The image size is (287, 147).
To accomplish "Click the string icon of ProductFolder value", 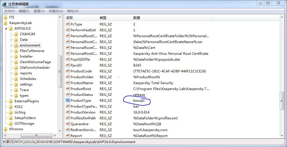I will pyautogui.click(x=67, y=77).
